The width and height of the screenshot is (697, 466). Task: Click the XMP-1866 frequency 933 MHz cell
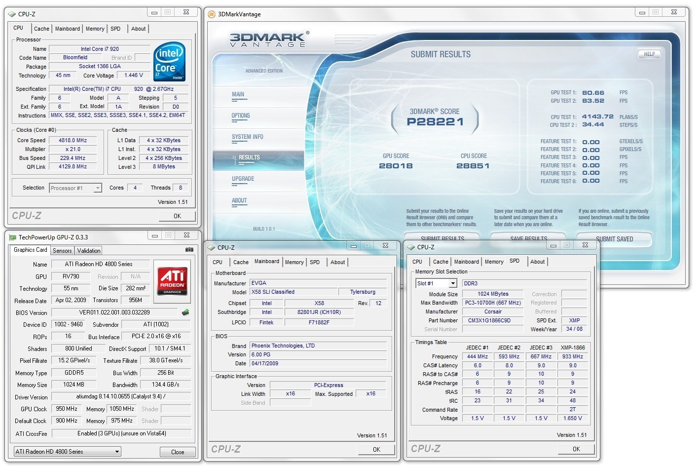pyautogui.click(x=573, y=356)
